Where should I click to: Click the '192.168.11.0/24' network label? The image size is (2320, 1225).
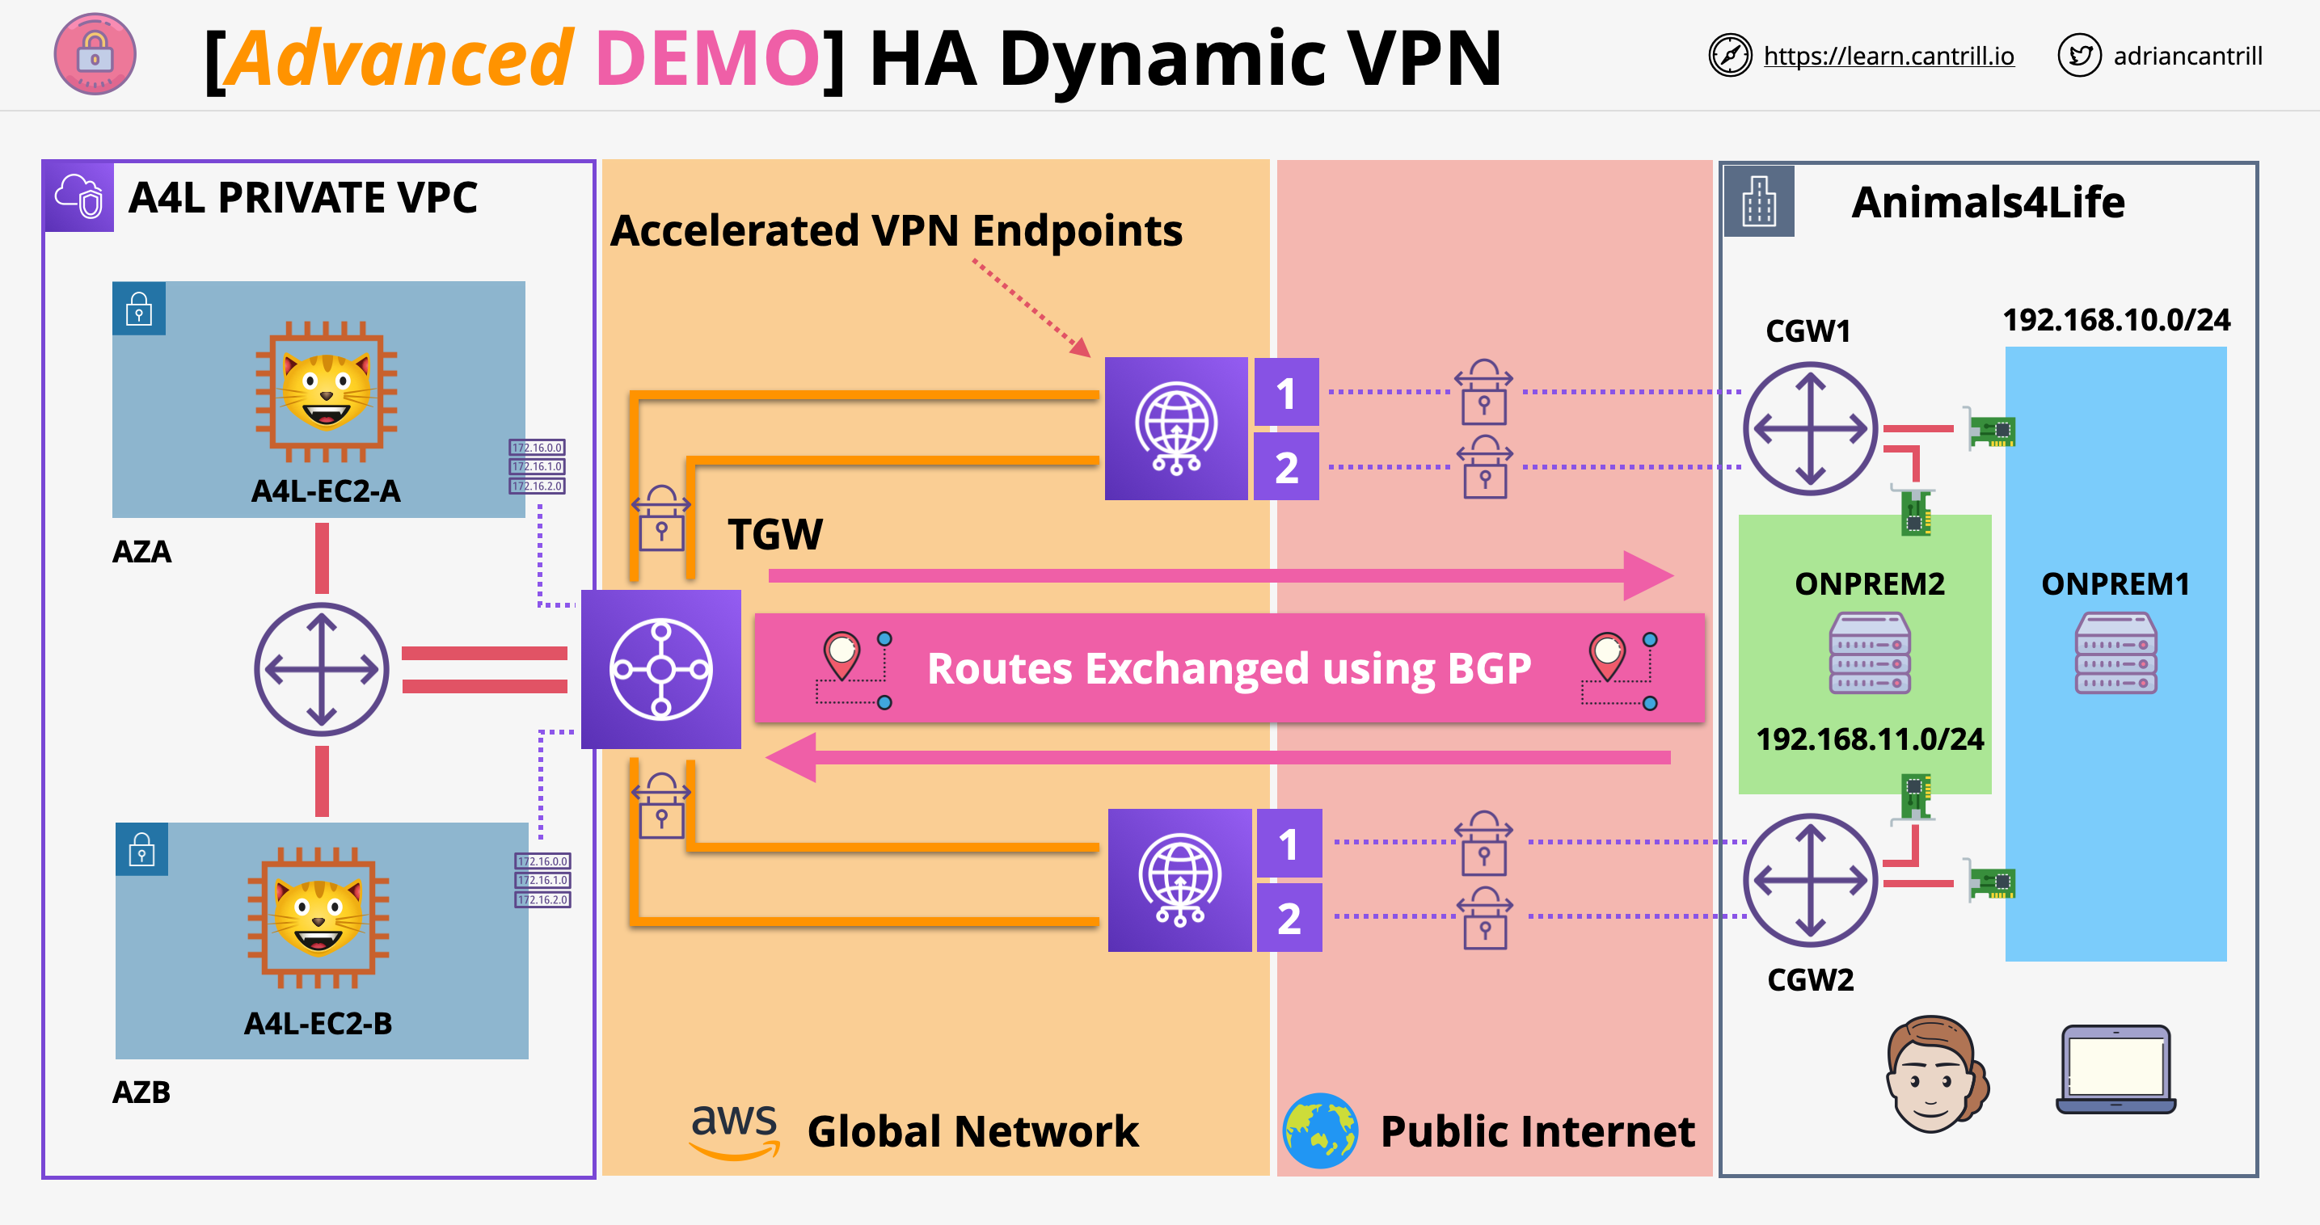coord(1870,739)
